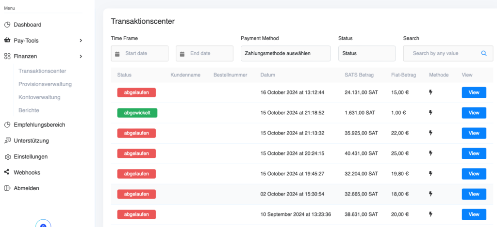Open the Status filter dropdown
The height and width of the screenshot is (227, 497).
pyautogui.click(x=367, y=53)
